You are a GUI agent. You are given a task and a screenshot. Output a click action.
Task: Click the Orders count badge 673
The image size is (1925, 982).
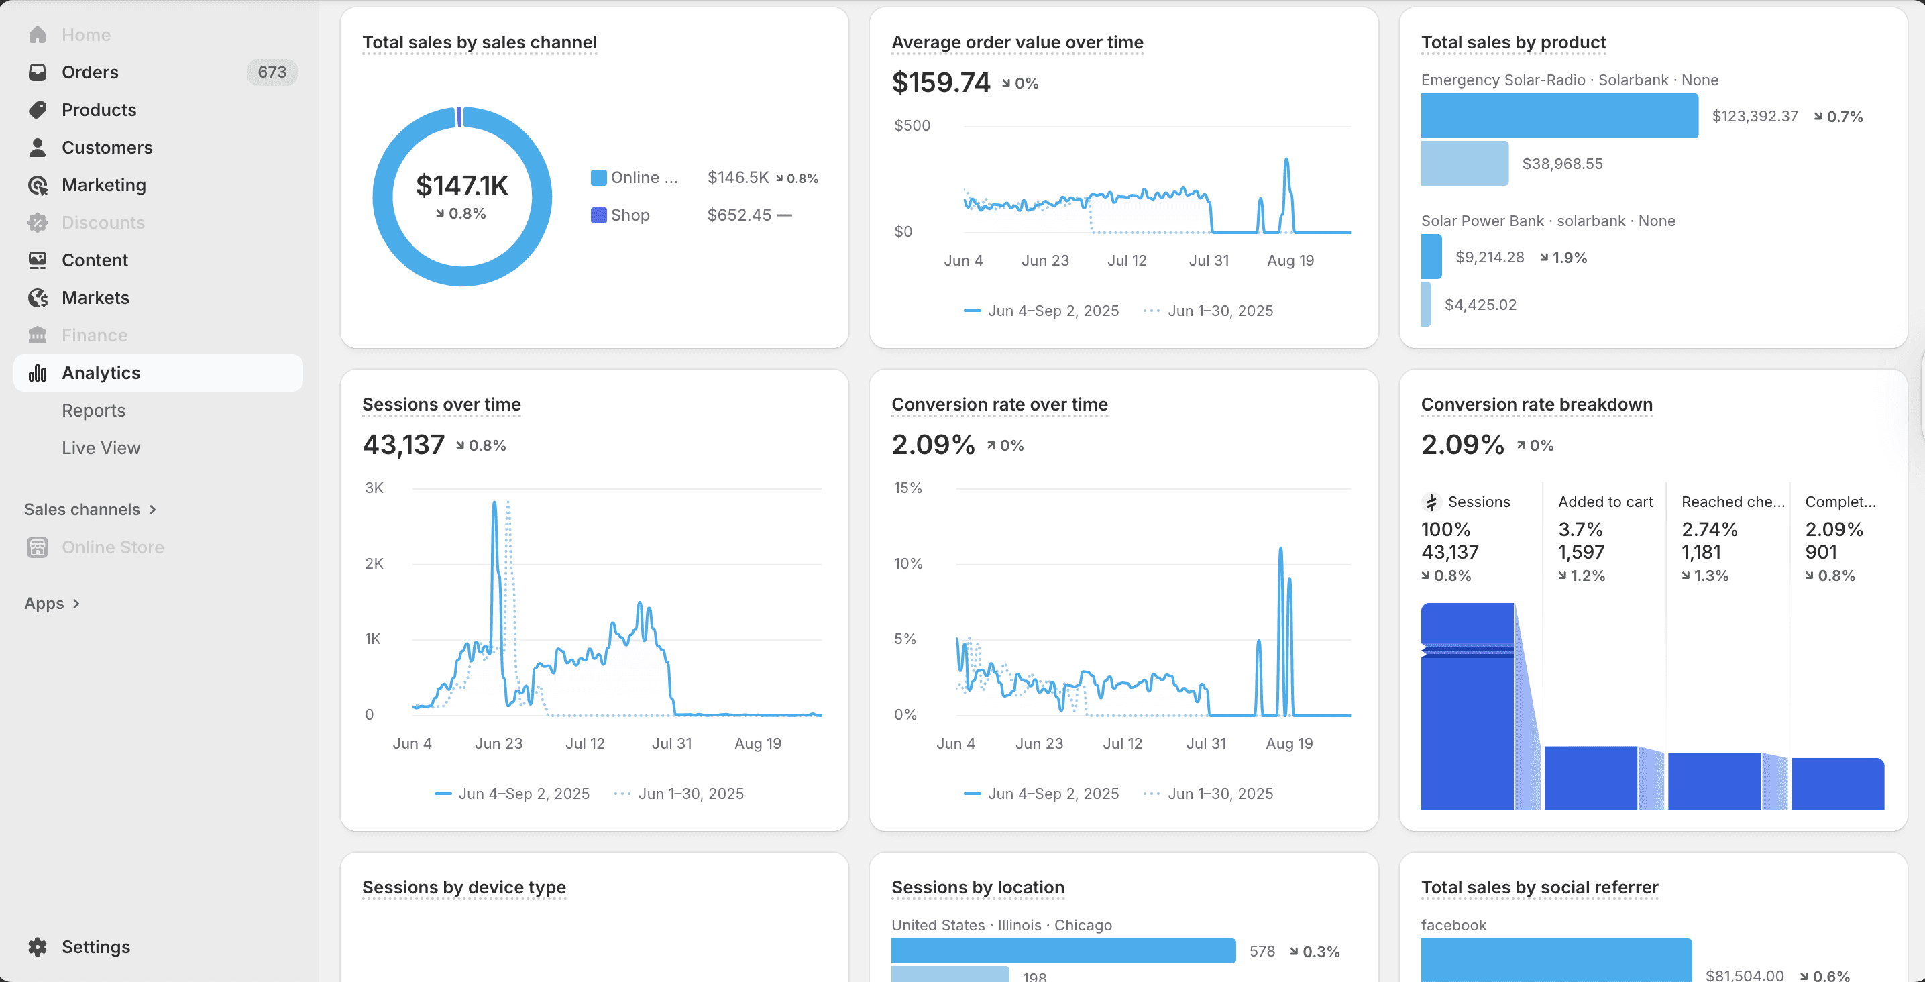tap(271, 72)
